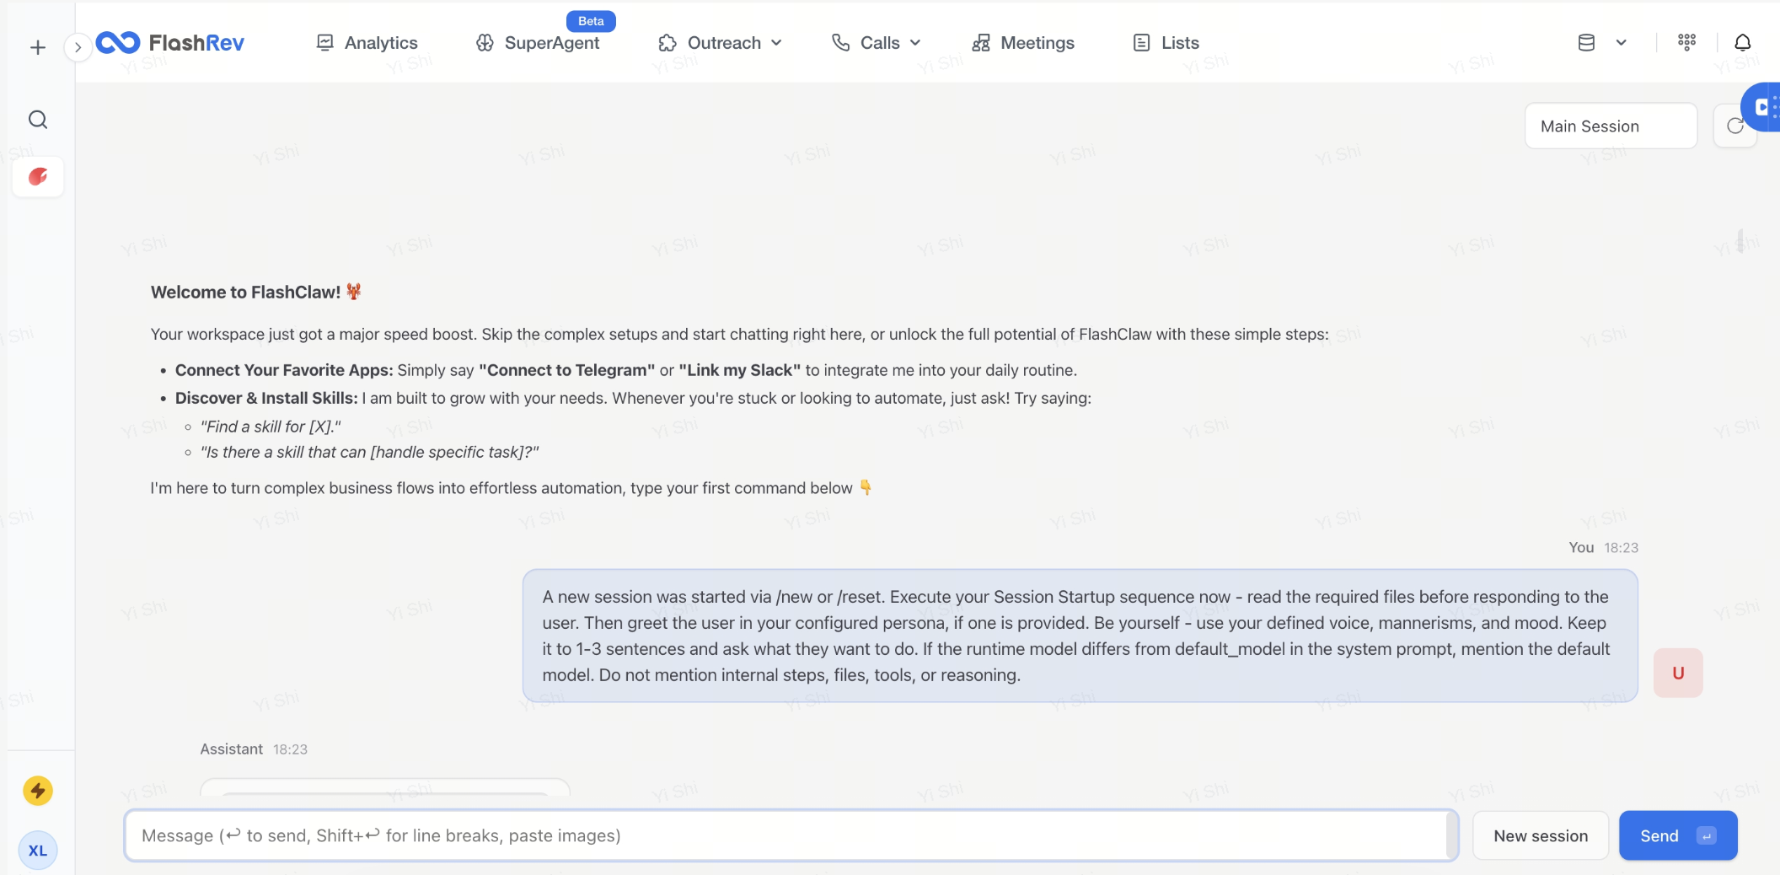Click the XL user avatar
The height and width of the screenshot is (875, 1780).
pos(38,850)
